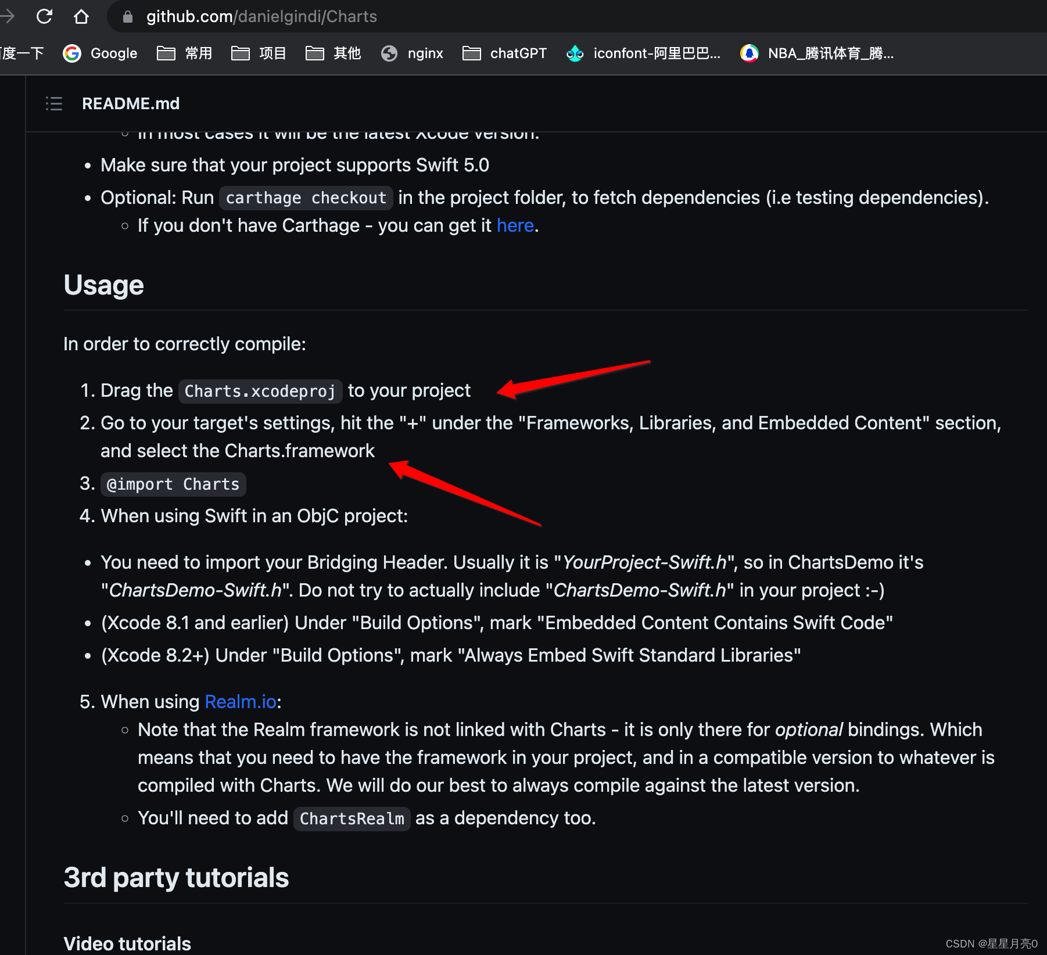Click the forward navigation arrow
The width and height of the screenshot is (1047, 955).
click(x=8, y=16)
